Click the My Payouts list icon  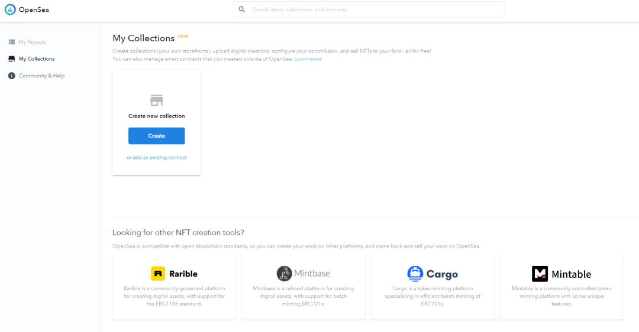coord(12,42)
